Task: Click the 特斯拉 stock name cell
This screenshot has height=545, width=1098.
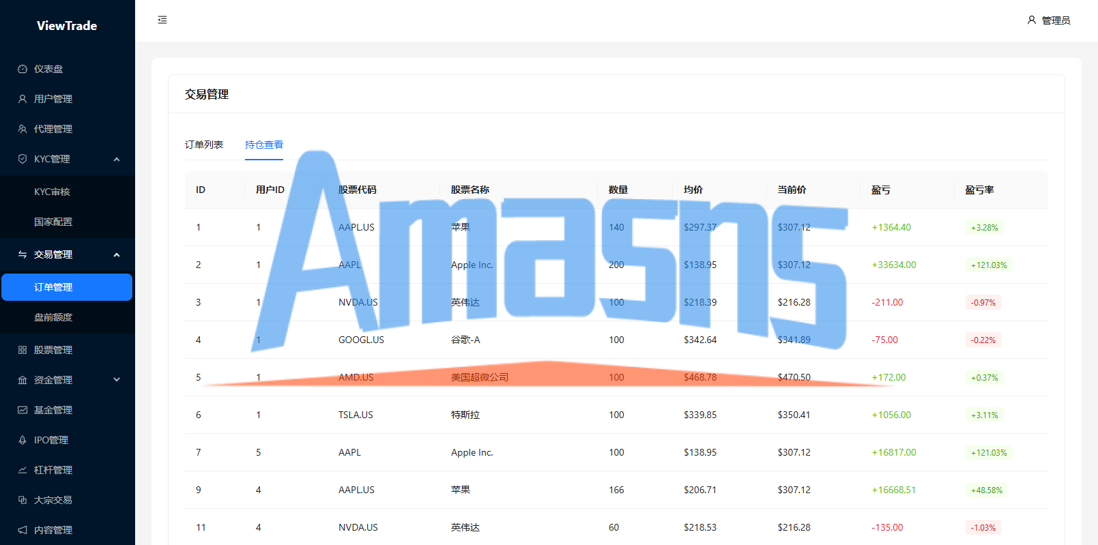Action: pos(465,415)
